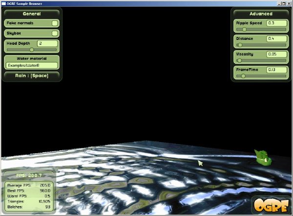Viewport: 293px width, 216px height.
Task: Click the FrameTime value 0.13 field
Action: (277, 70)
